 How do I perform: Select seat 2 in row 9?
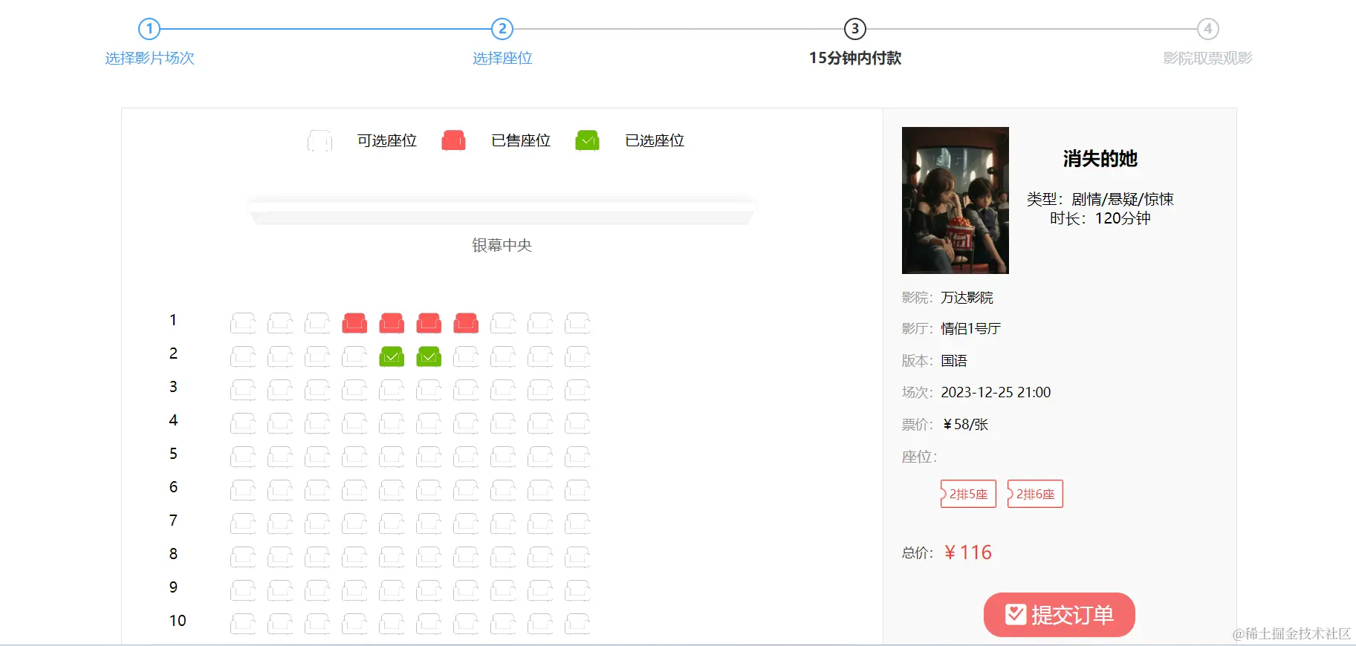coord(280,590)
